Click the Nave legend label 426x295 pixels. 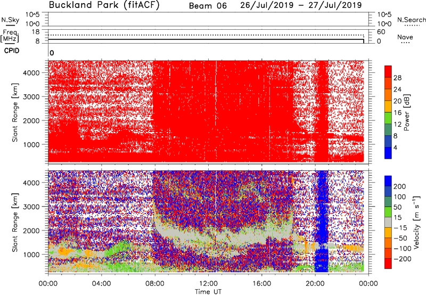405,37
